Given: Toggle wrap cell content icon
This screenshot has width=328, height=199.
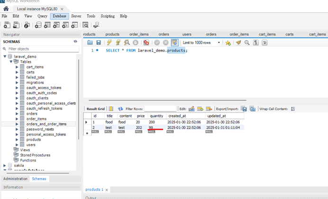Looking at the screenshot, I should coord(293,109).
